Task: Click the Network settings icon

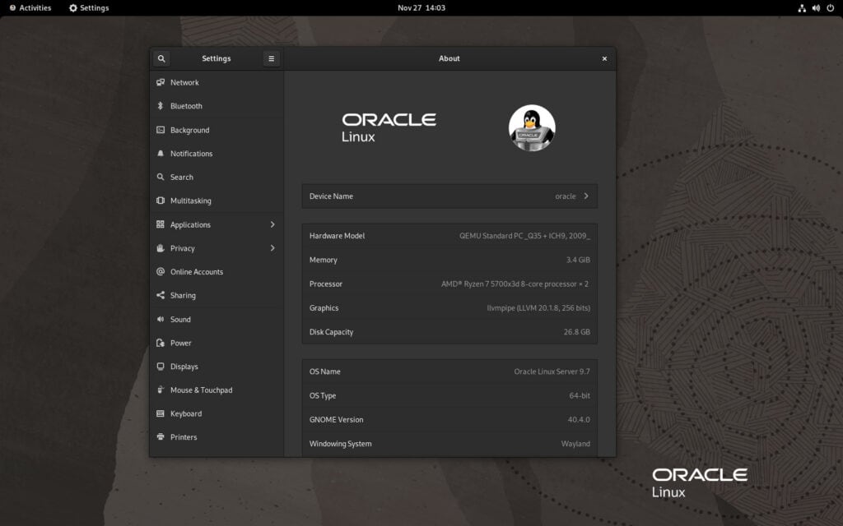Action: tap(160, 82)
